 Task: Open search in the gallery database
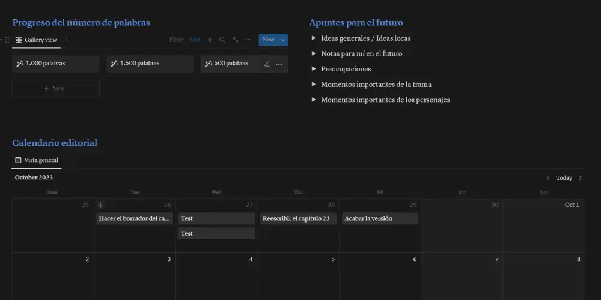222,40
